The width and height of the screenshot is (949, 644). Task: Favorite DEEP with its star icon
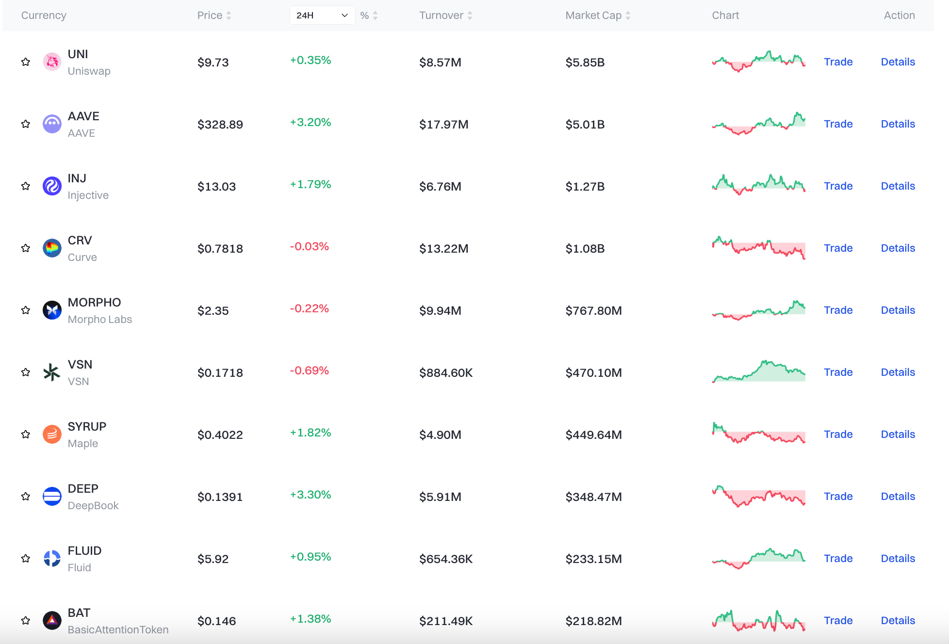[x=26, y=497]
